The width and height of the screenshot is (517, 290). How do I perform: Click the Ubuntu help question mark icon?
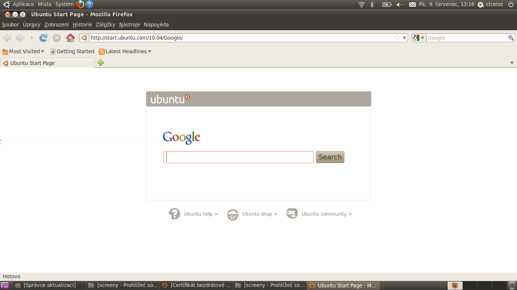(x=174, y=214)
